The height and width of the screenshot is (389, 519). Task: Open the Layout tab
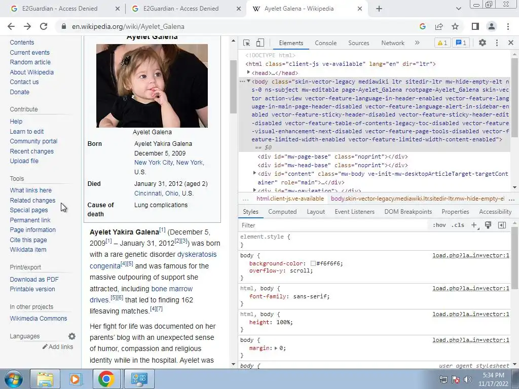316,212
